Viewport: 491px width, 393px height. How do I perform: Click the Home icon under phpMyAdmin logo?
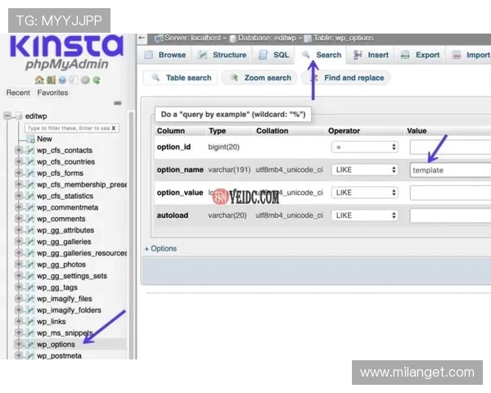click(39, 79)
